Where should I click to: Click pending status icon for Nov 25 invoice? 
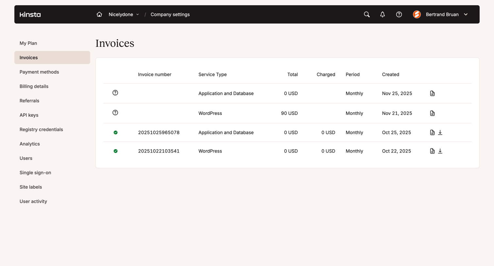tap(115, 93)
